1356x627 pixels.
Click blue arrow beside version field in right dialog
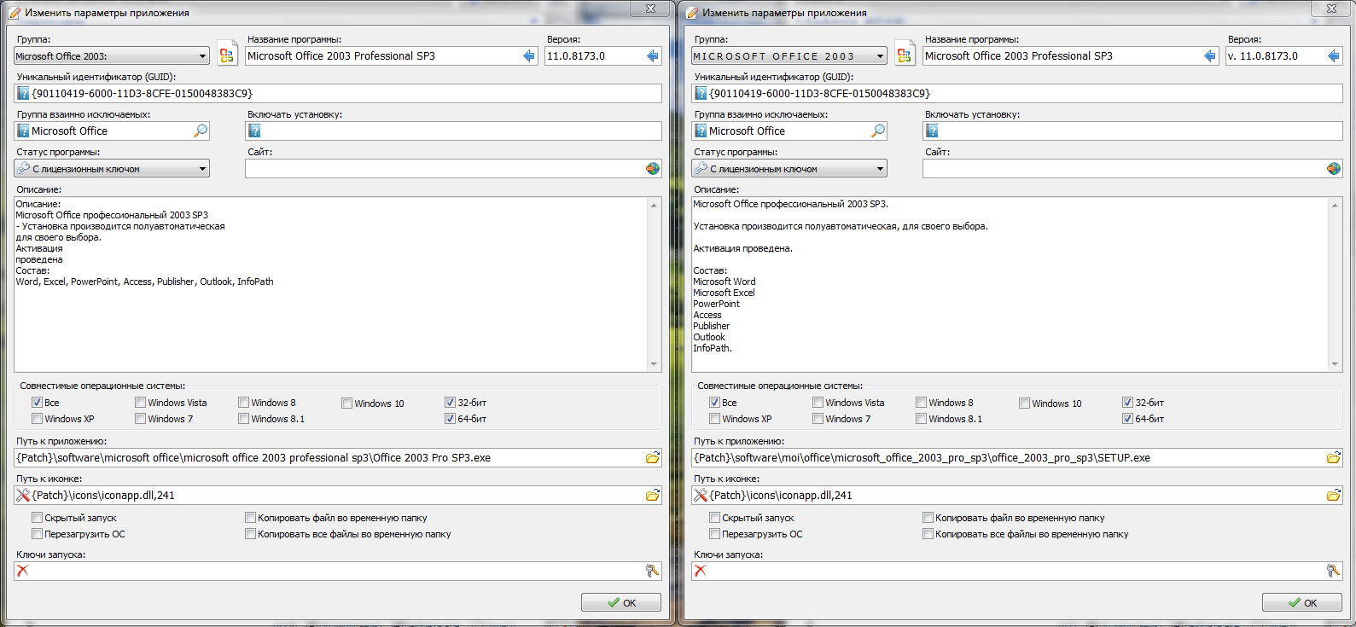click(x=1334, y=56)
